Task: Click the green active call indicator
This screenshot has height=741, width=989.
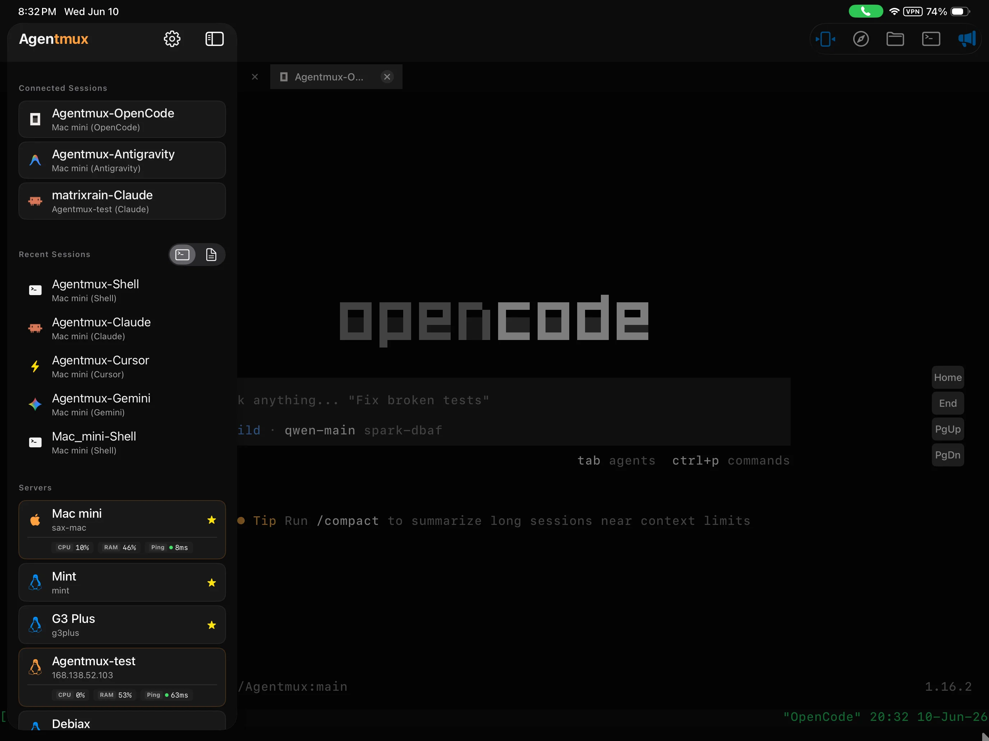Action: tap(866, 11)
